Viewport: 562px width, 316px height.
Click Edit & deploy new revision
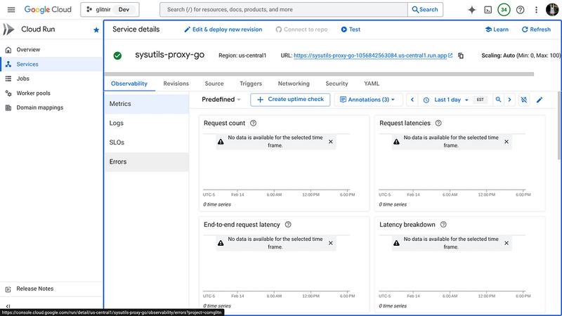pos(223,29)
